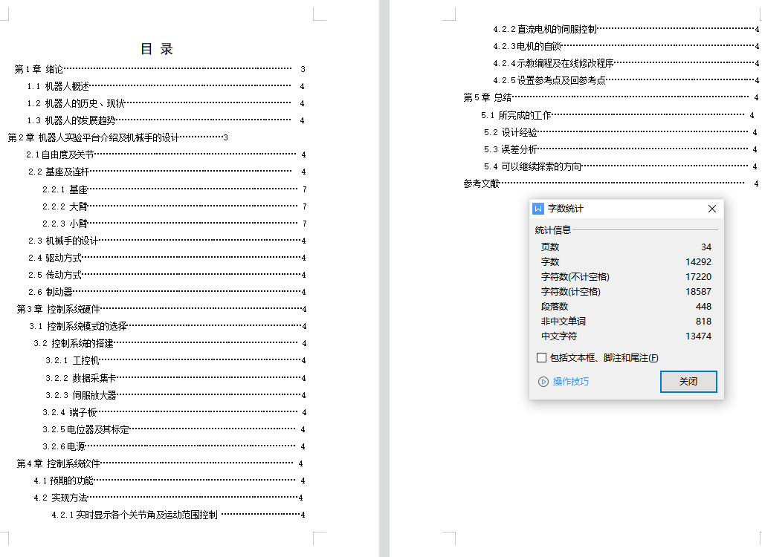The image size is (762, 557).
Task: Click the 4.1预期的功能 entry
Action: click(x=169, y=481)
